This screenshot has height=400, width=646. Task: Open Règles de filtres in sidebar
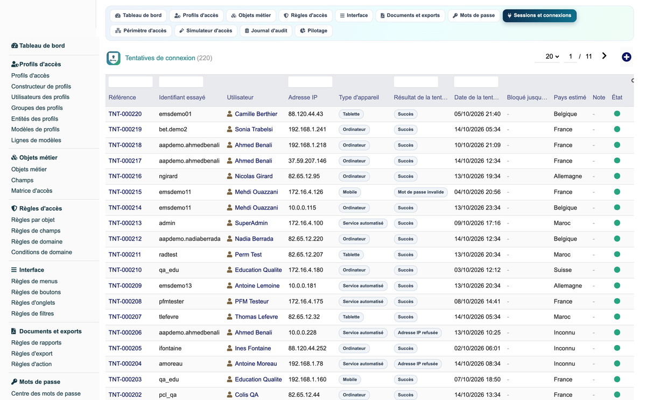tap(32, 314)
